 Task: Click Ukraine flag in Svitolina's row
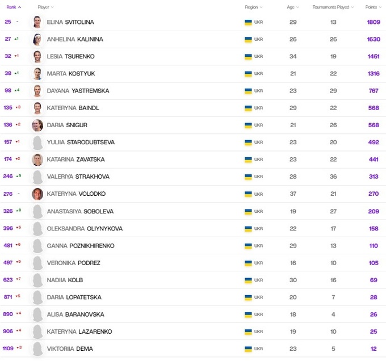click(248, 22)
